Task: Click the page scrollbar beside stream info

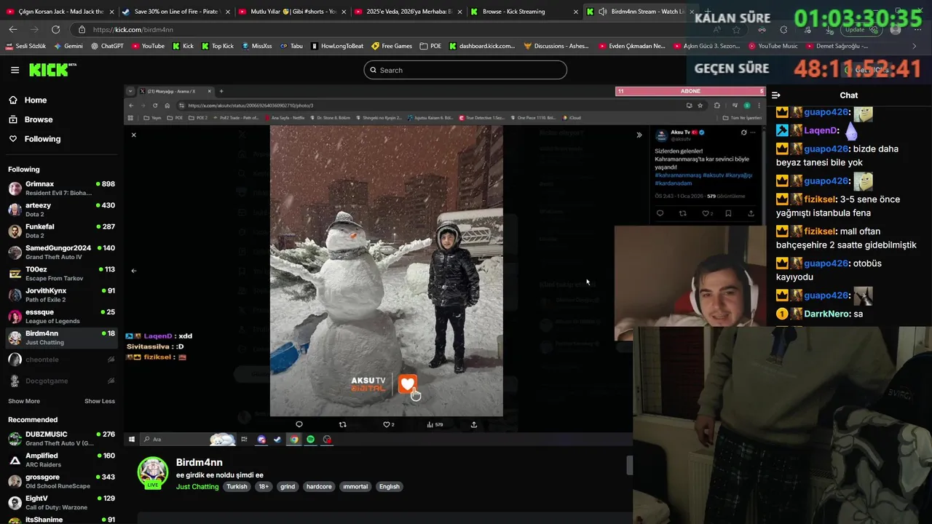Action: coord(630,466)
